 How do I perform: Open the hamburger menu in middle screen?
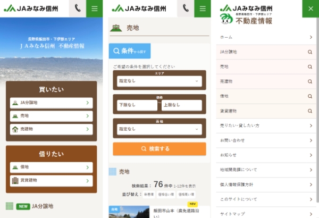tap(203, 9)
